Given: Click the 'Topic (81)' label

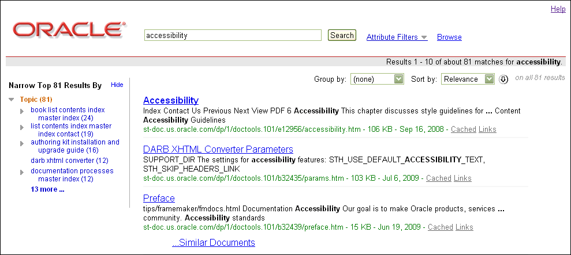Looking at the screenshot, I should [x=36, y=99].
